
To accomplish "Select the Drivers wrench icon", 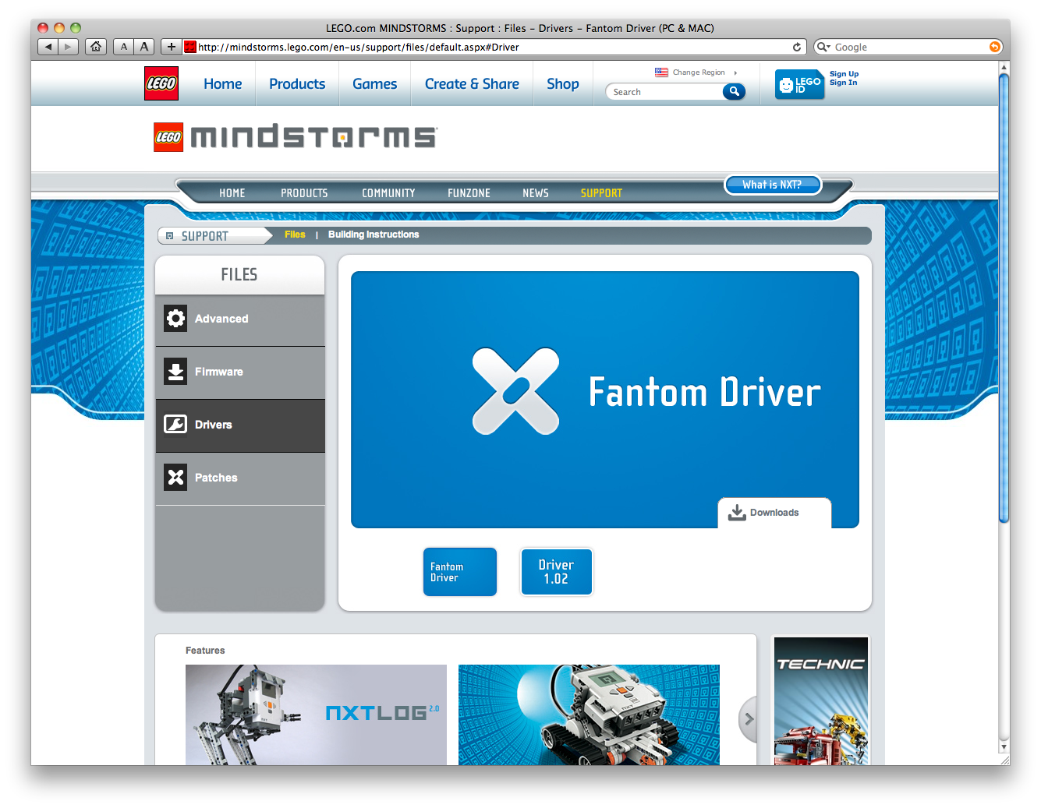I will point(175,425).
